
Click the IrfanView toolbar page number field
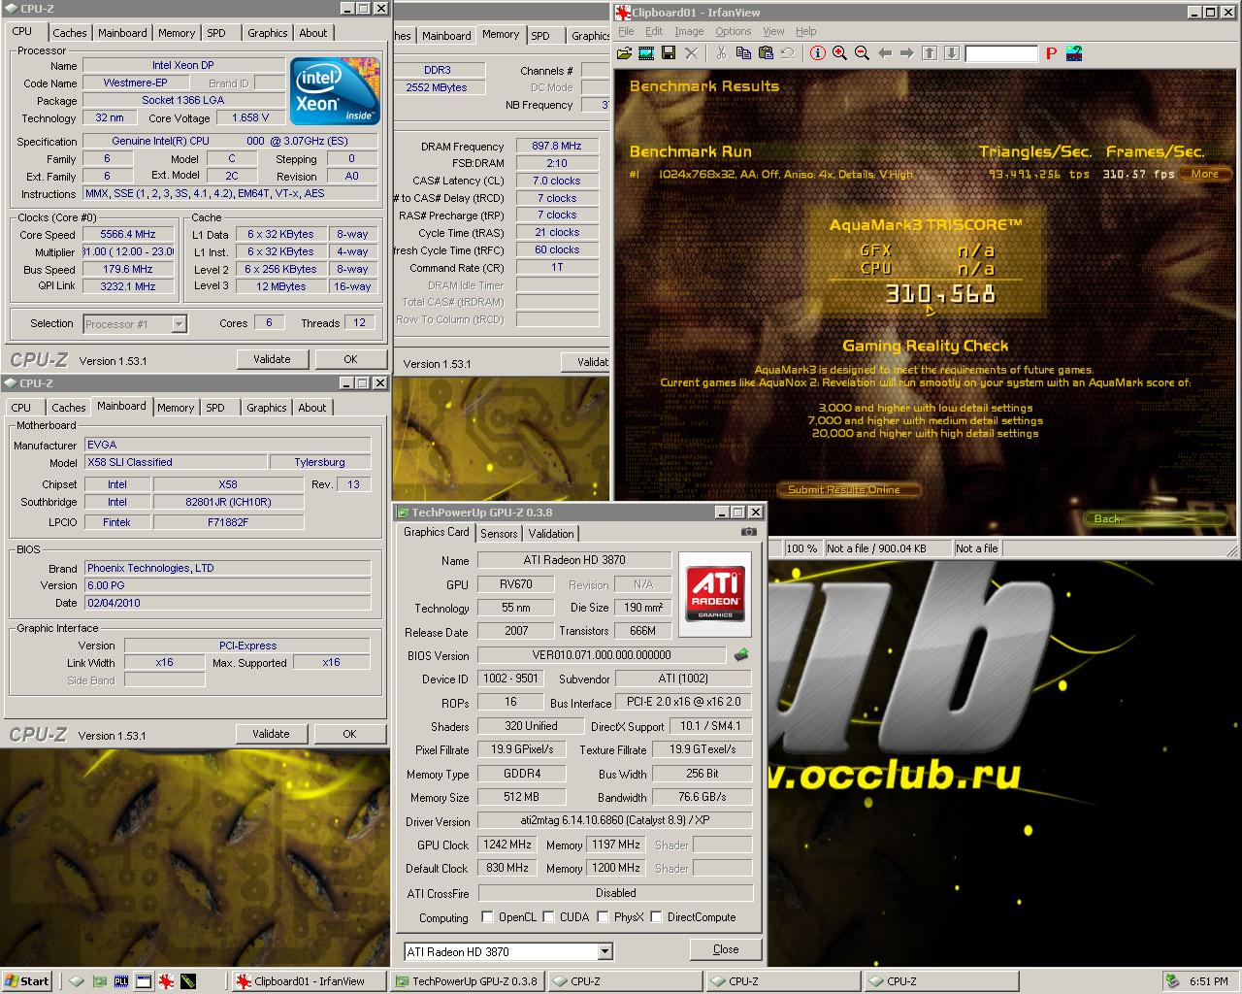coord(1001,53)
